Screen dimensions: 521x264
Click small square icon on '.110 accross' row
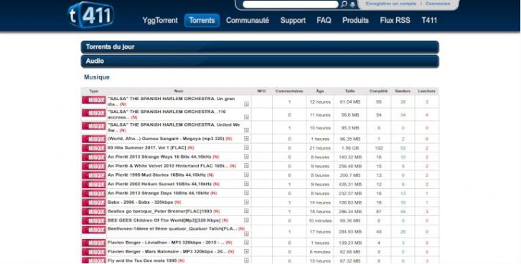coord(246,117)
